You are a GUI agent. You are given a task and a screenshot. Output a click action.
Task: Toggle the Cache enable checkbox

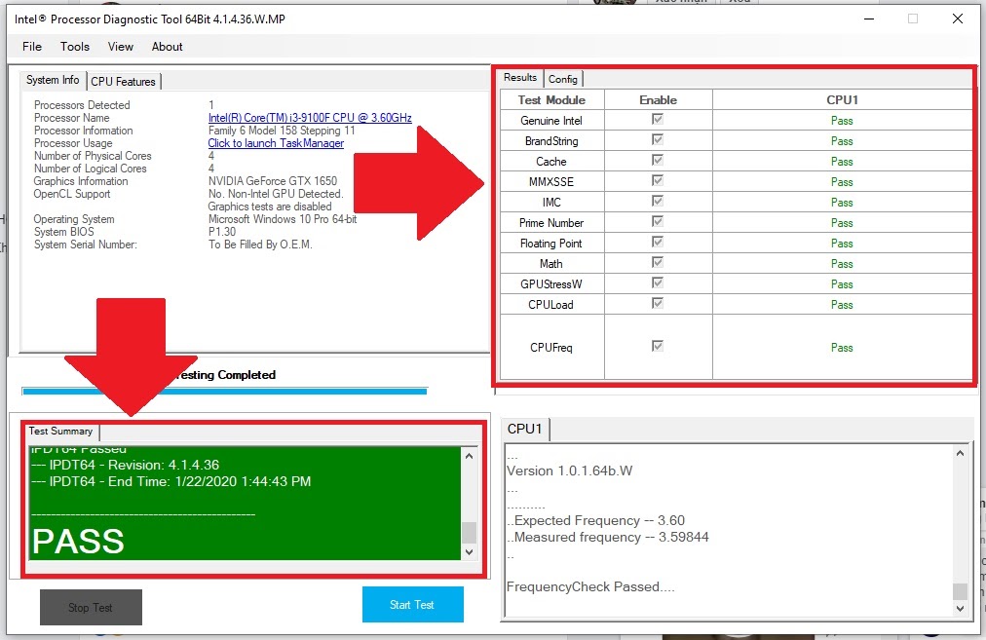click(657, 161)
